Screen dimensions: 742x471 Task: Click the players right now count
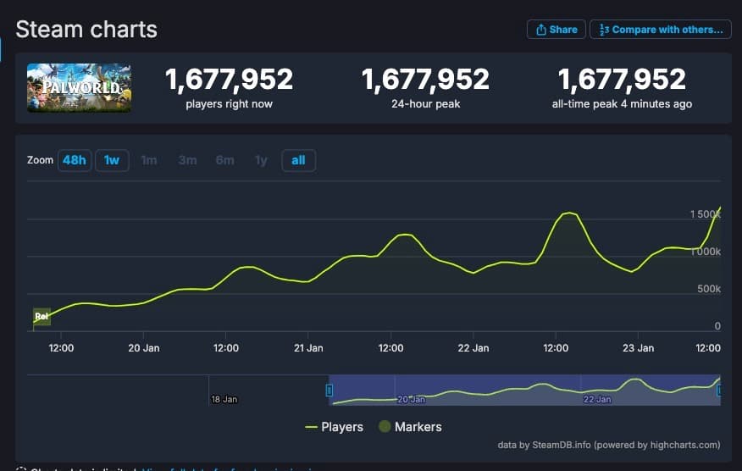coord(229,79)
